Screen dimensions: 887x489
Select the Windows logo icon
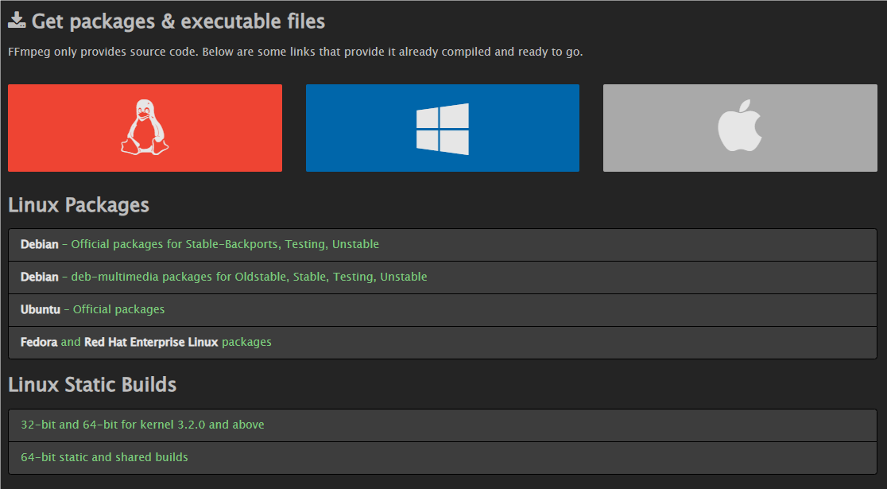(x=443, y=128)
